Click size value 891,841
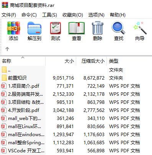152x155 pixels. tap(65, 127)
